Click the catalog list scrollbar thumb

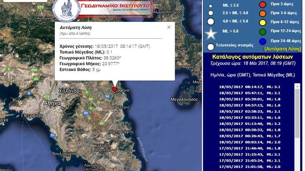click(x=297, y=114)
